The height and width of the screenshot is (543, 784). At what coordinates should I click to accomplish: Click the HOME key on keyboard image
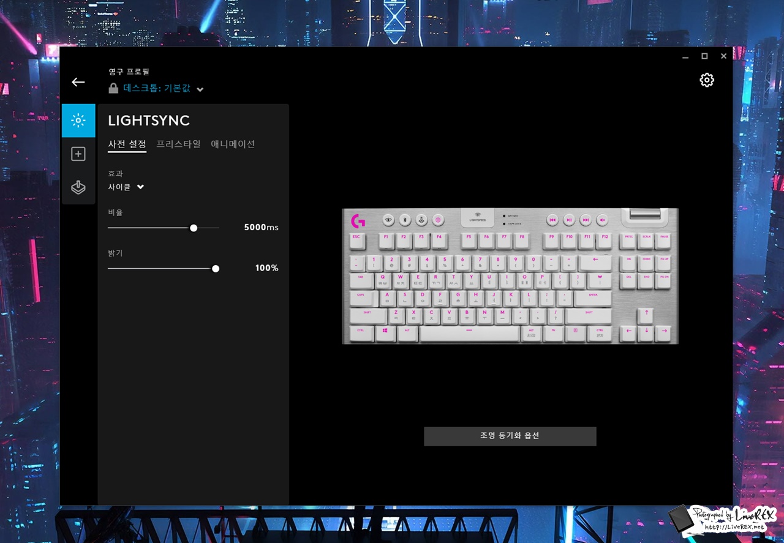[x=646, y=263]
